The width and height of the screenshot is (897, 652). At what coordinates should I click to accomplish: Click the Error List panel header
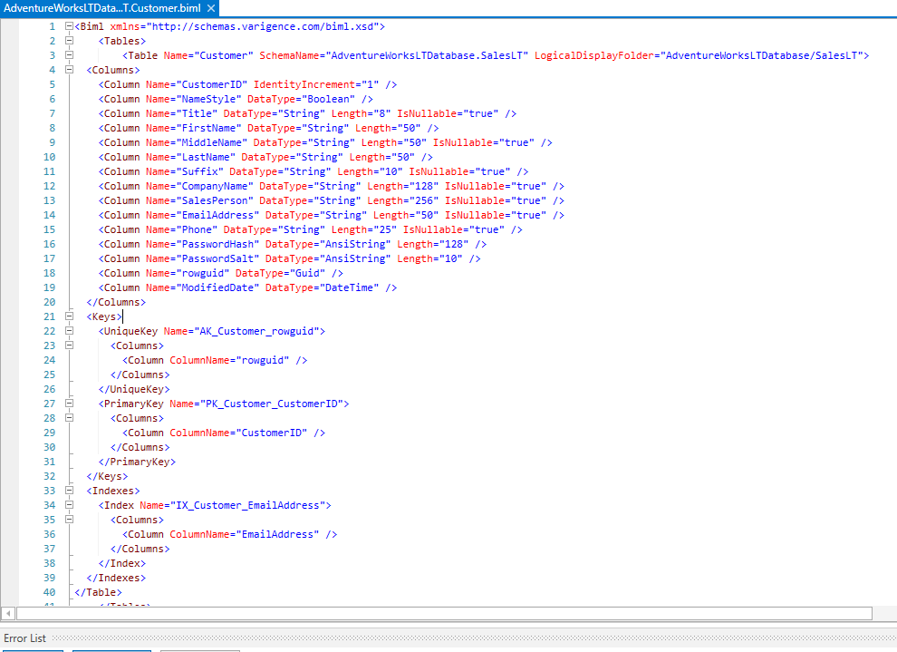(x=25, y=638)
